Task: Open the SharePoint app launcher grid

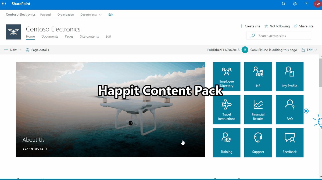Action: 4,4
